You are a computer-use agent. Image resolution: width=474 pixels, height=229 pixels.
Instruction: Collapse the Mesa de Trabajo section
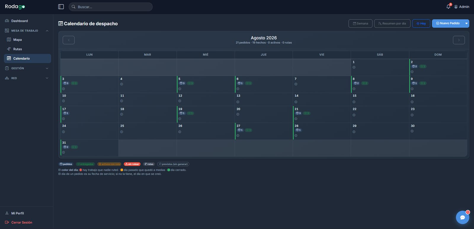coord(27,31)
